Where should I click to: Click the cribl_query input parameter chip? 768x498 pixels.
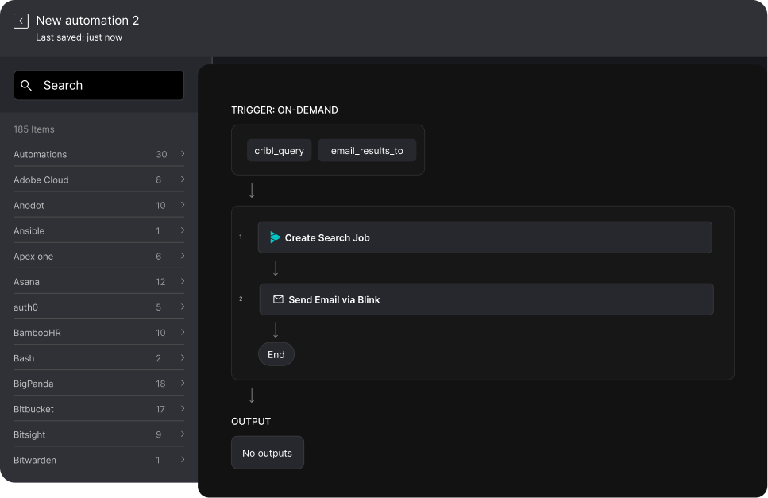point(280,150)
